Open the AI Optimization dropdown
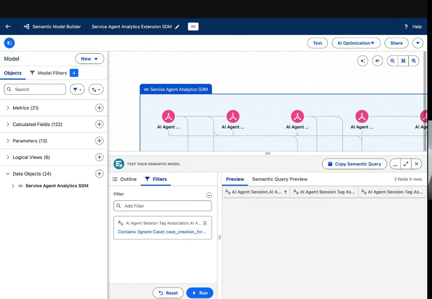432x299 pixels. pos(356,43)
